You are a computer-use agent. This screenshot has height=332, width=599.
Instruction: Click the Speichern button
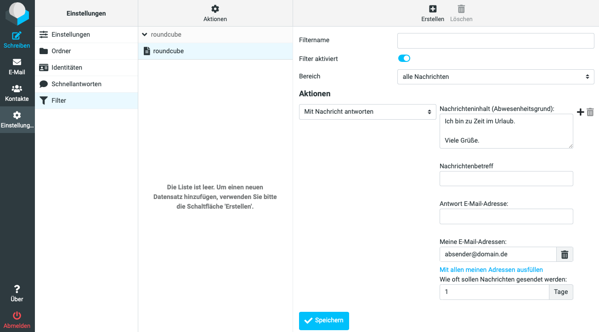tap(324, 321)
